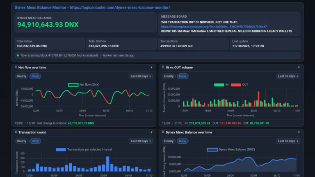Switch Transaction count chart to Daily
Viewport: 315px width, 177px height.
pos(35,141)
